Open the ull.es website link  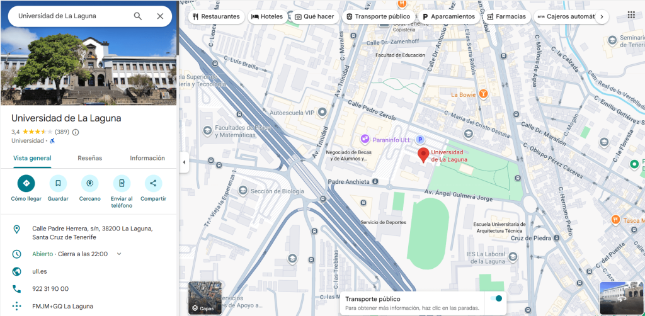[x=39, y=271]
